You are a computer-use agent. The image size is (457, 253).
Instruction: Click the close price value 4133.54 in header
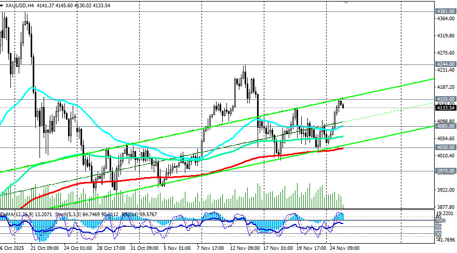[x=102, y=5]
